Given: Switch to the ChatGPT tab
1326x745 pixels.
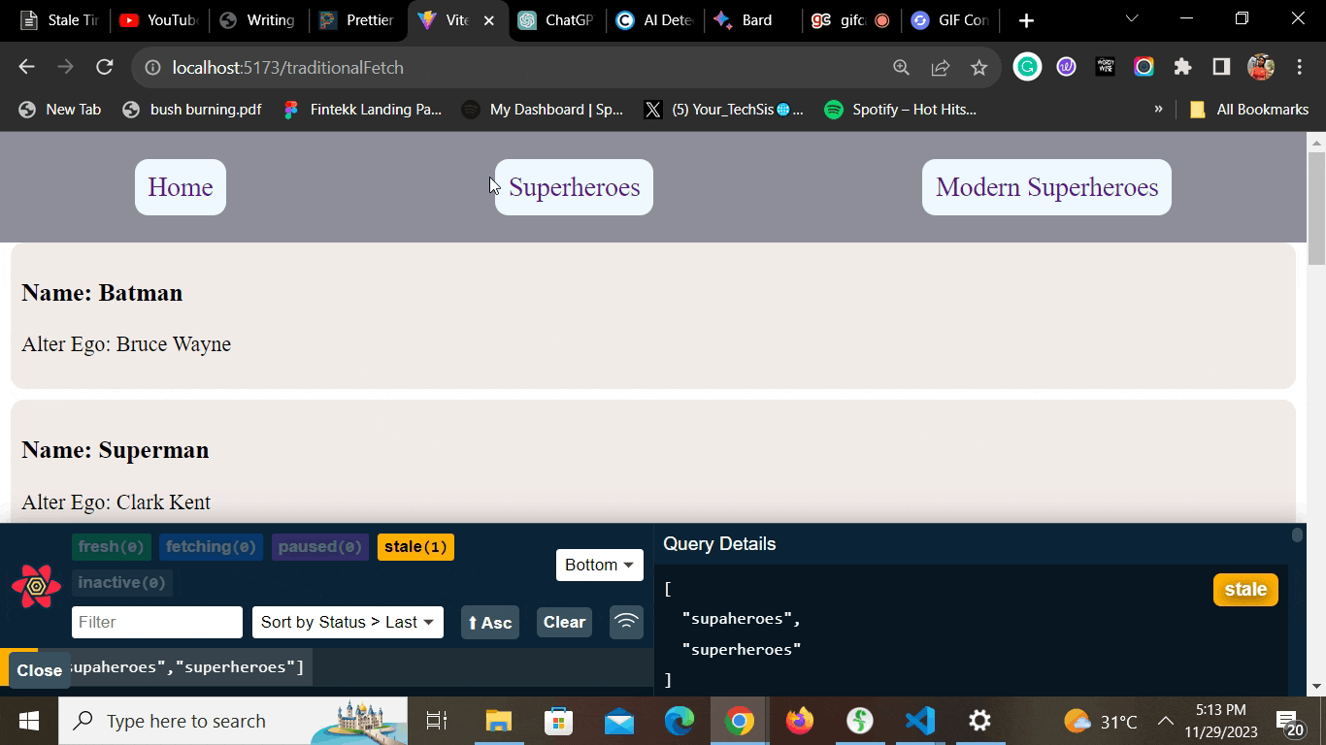Looking at the screenshot, I should [x=556, y=20].
